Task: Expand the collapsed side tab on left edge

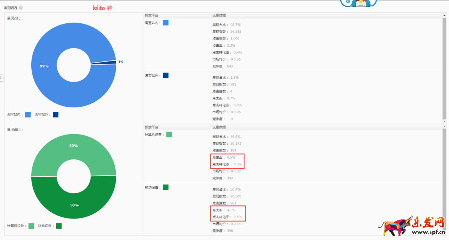Action: [x=1, y=78]
